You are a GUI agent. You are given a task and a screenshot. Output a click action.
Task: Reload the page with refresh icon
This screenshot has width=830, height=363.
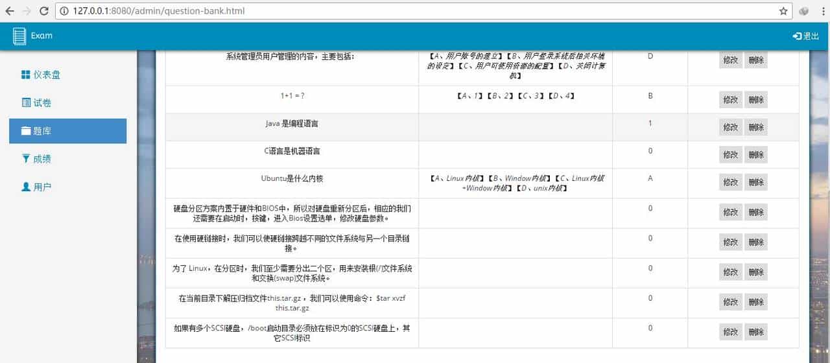coord(44,11)
